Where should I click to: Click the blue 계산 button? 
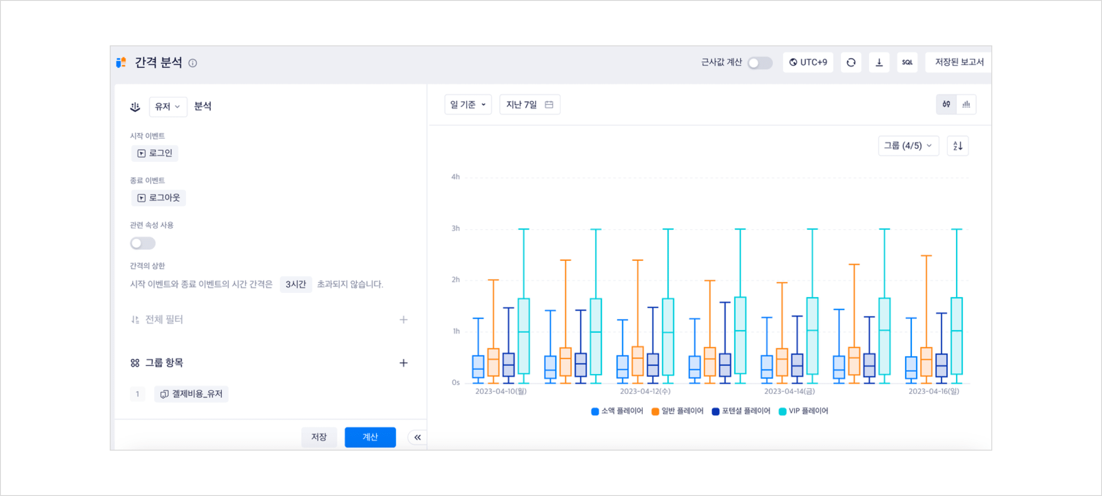point(370,437)
